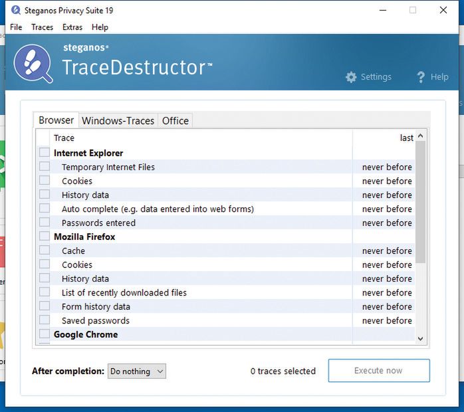Tick the Passwords entered checkbox
Screen dimensions: 464x412
tap(45, 222)
